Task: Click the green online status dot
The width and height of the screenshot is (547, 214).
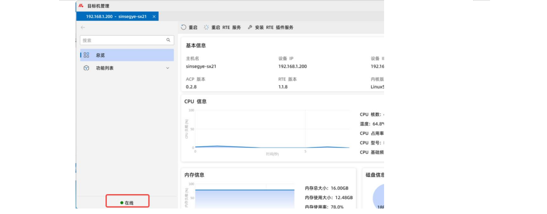Action: (x=122, y=203)
